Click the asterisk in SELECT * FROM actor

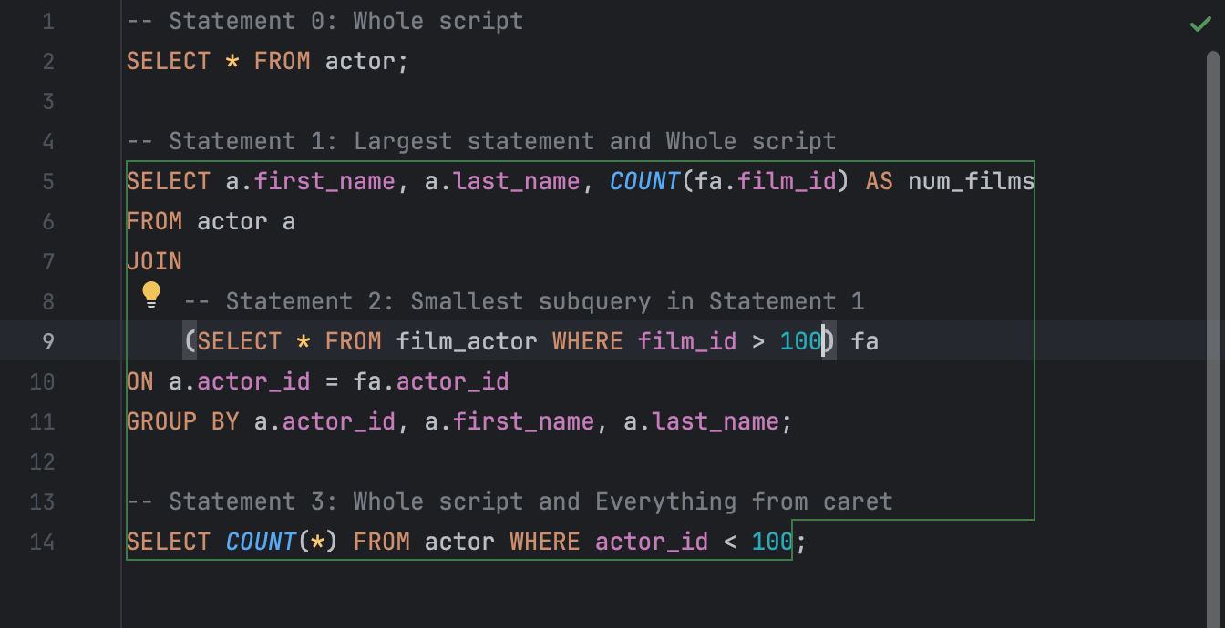[231, 61]
